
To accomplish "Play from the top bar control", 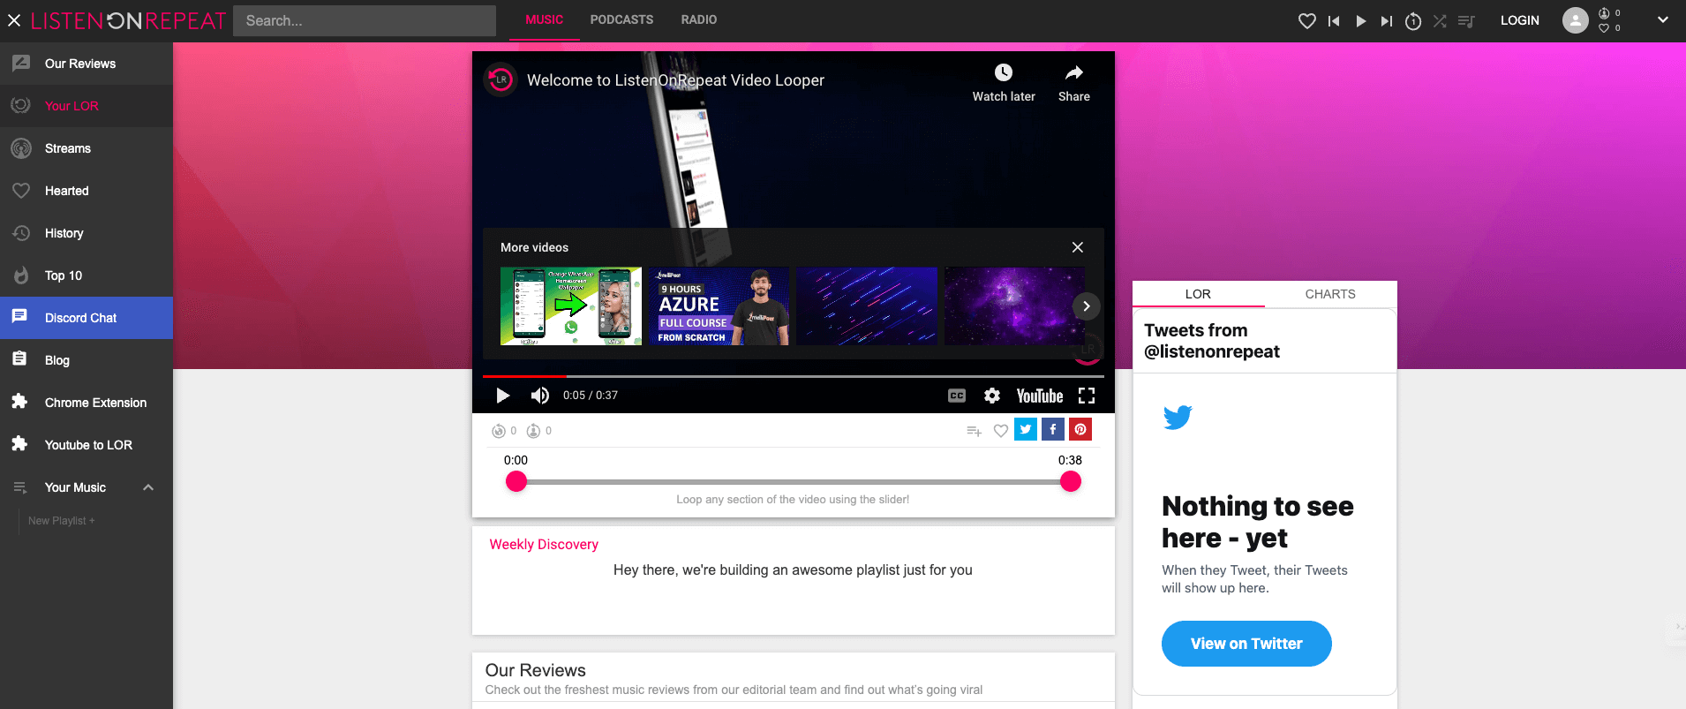I will (1360, 20).
